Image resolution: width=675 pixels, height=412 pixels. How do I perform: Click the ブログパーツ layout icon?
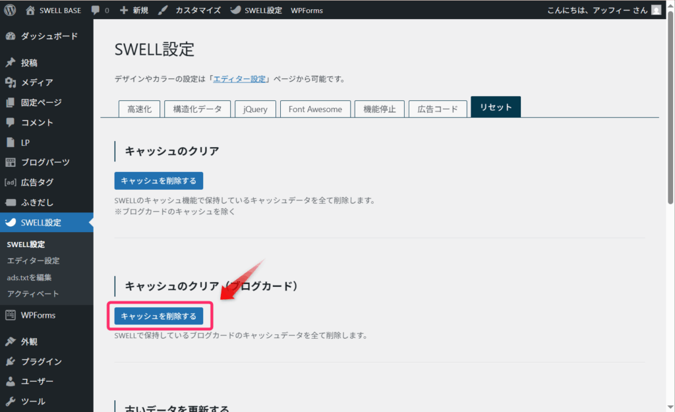tap(11, 162)
